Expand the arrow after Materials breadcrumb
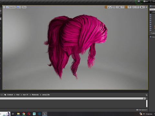The image size is (155, 116). click(x=41, y=95)
